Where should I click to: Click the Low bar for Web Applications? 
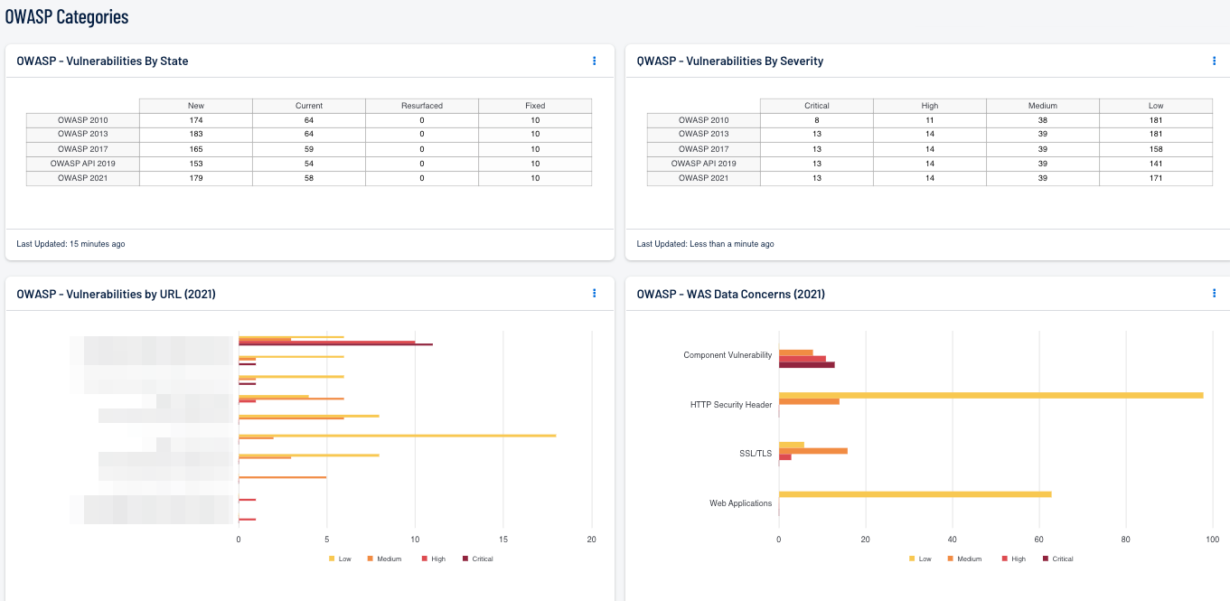(x=915, y=494)
